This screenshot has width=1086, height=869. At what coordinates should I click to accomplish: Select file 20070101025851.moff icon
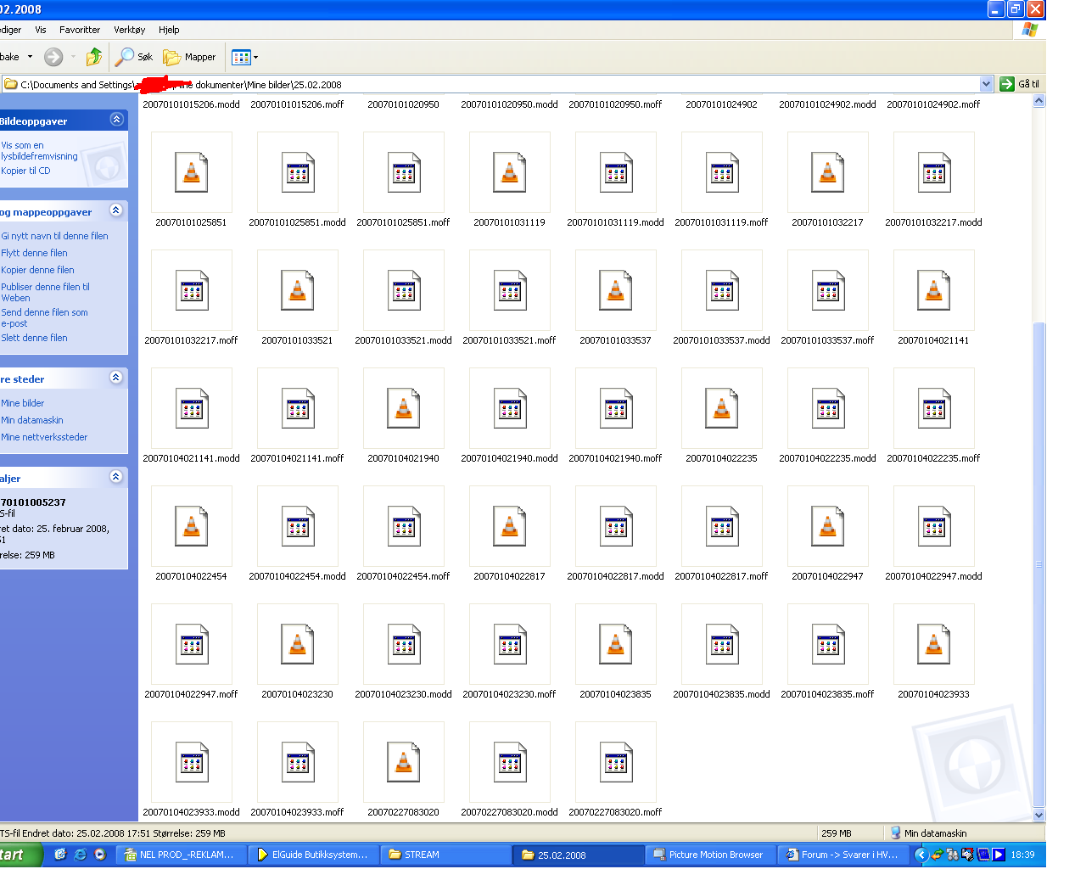click(x=404, y=172)
